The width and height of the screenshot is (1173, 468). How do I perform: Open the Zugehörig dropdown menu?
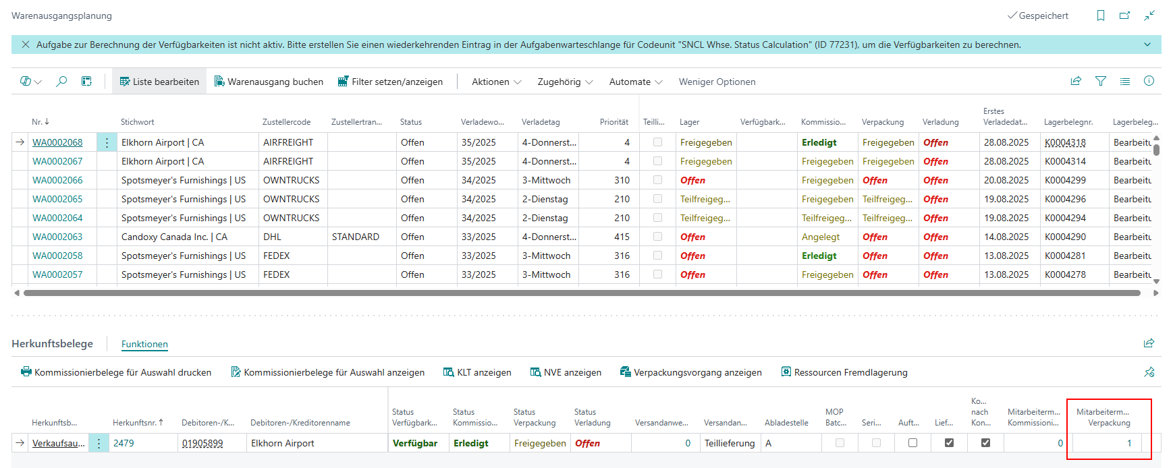pos(565,82)
